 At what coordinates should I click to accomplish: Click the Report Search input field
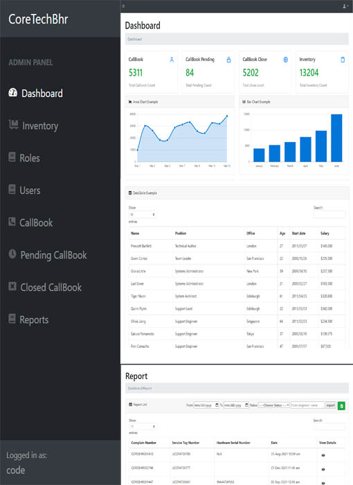[x=329, y=427]
